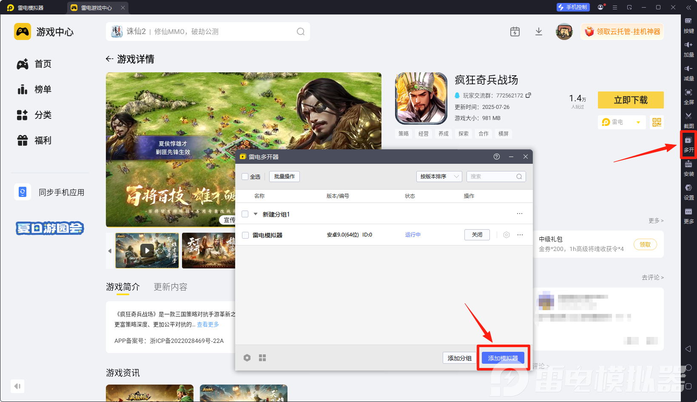Collapse the 新建分组1 group
Viewport: 697px width, 402px height.
(x=255, y=214)
